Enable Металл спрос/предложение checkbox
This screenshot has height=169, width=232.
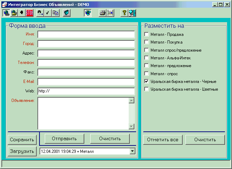(146, 50)
